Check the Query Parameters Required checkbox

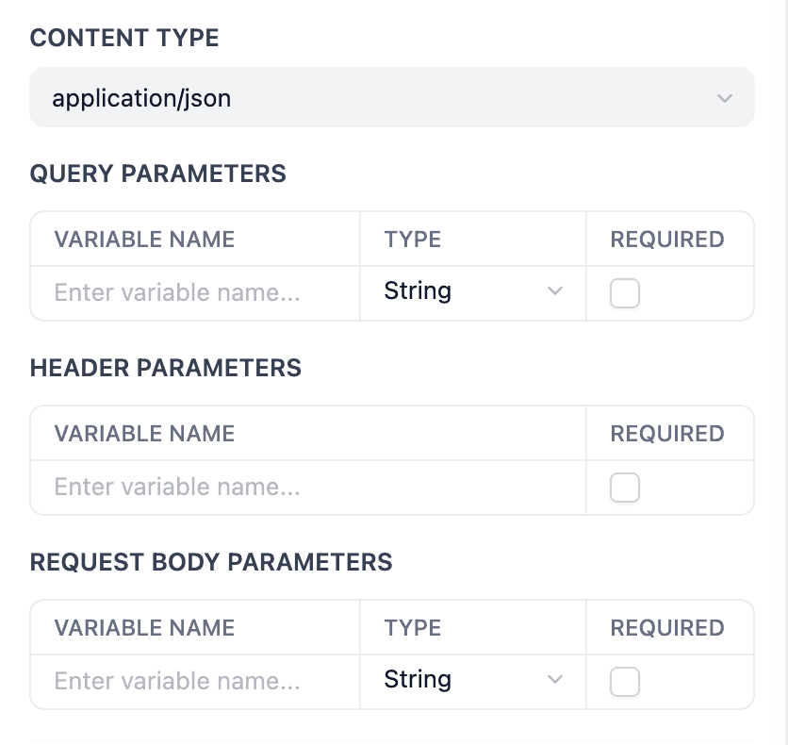pos(625,293)
